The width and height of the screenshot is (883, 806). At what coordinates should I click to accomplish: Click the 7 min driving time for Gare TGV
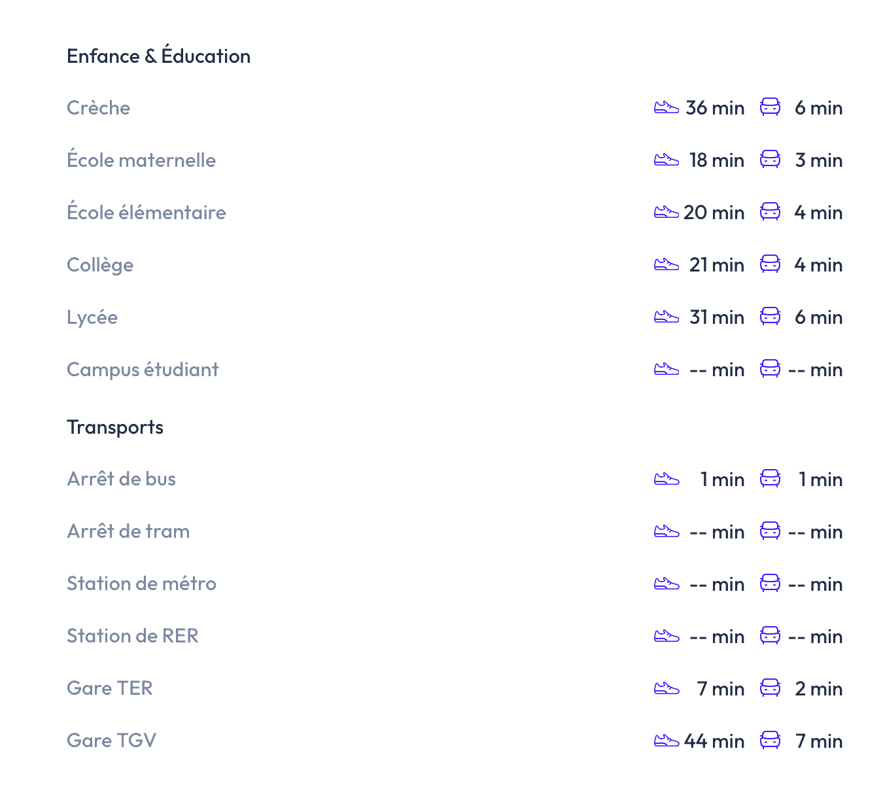click(x=818, y=741)
